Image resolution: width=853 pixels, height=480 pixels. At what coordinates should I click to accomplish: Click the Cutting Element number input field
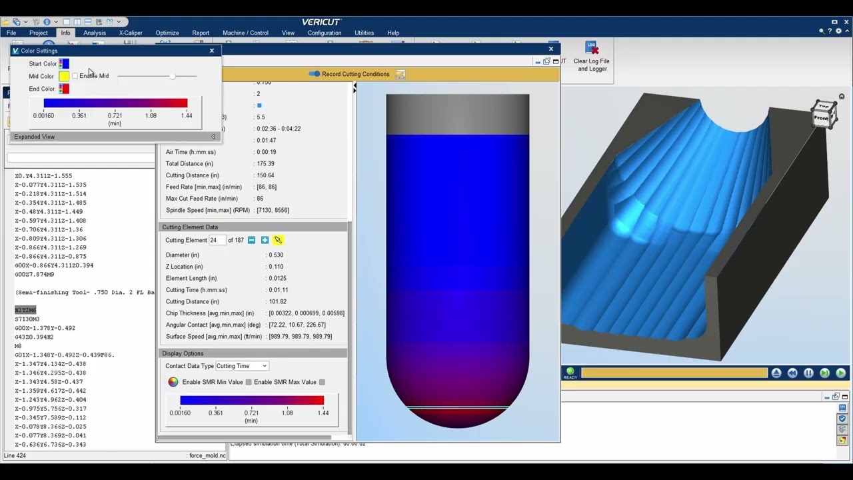pyautogui.click(x=217, y=240)
